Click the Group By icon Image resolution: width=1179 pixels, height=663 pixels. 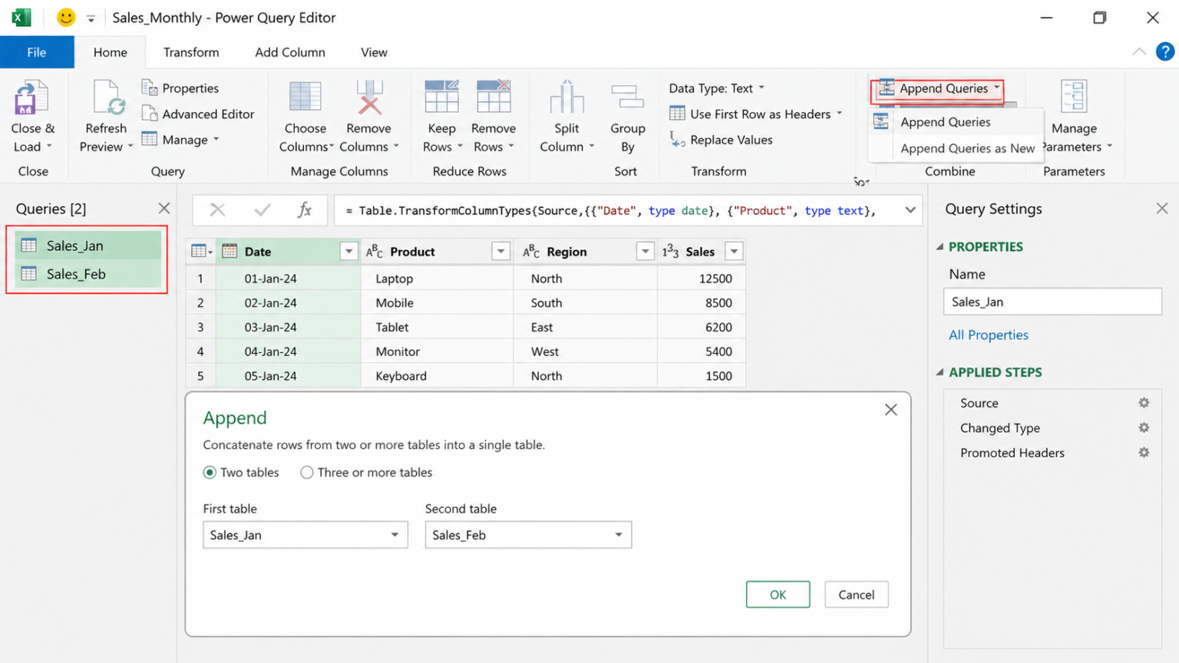pos(627,97)
